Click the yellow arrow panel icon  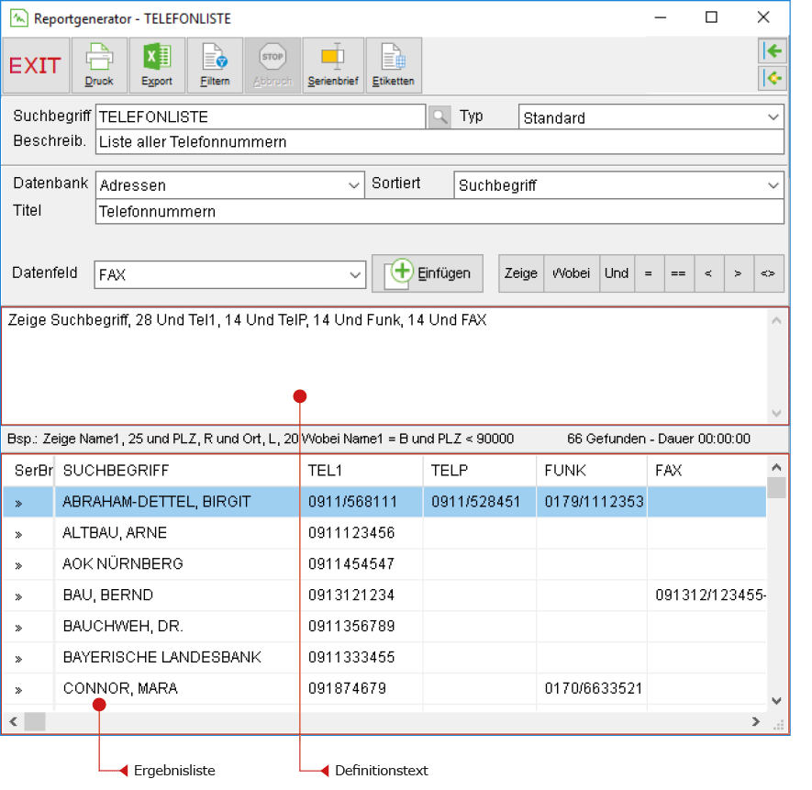(773, 78)
